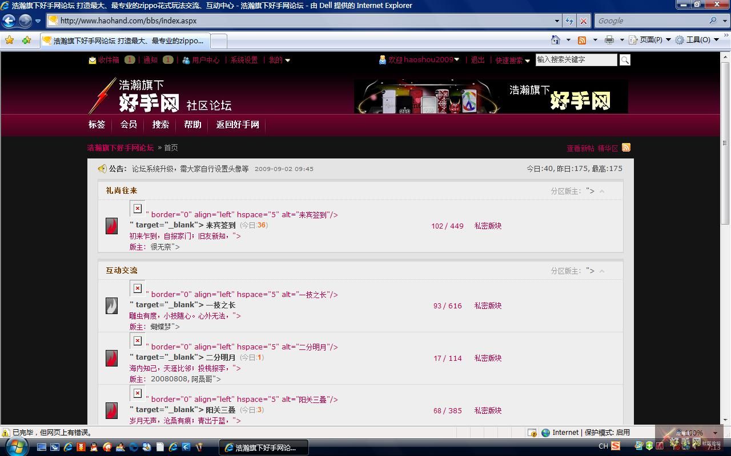Click the Google search magnifier icon

click(713, 21)
